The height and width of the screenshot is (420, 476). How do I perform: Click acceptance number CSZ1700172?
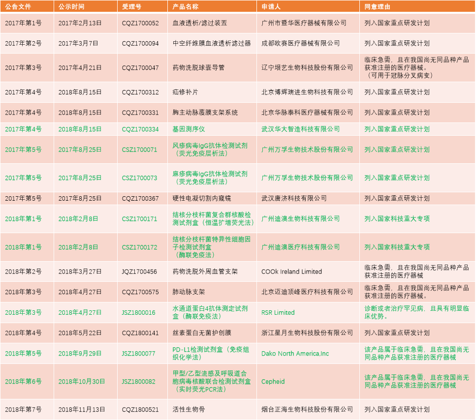coord(139,247)
